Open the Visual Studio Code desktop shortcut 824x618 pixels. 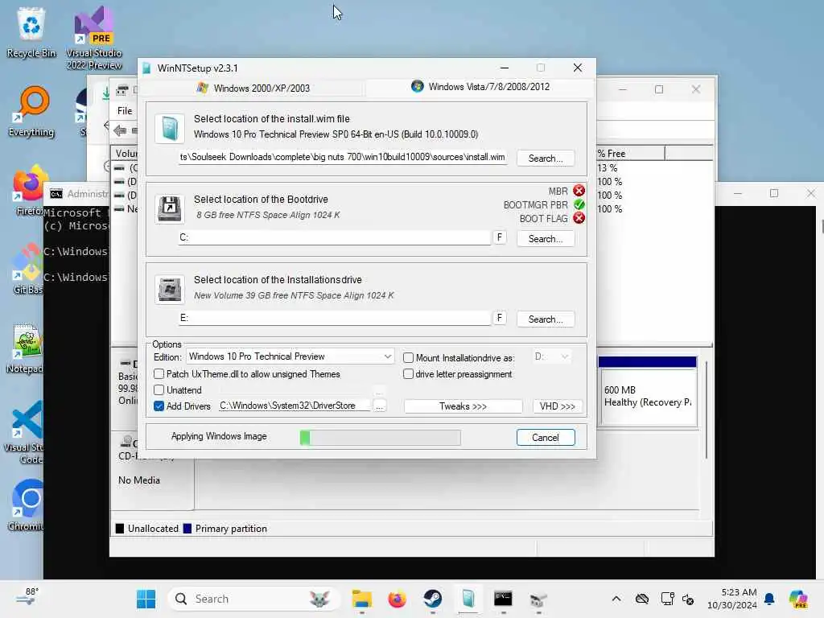pos(25,432)
